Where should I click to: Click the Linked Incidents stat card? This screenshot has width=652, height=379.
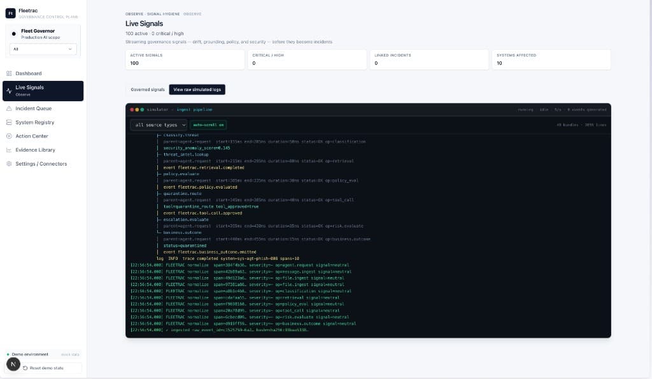[x=429, y=59]
